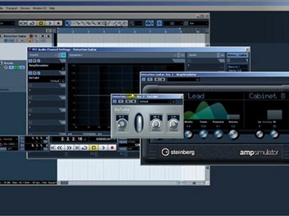Select the Range Selection tool

(73, 23)
